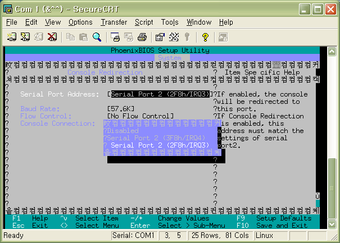Click the grayed SecureFX launch icon

pos(223,37)
